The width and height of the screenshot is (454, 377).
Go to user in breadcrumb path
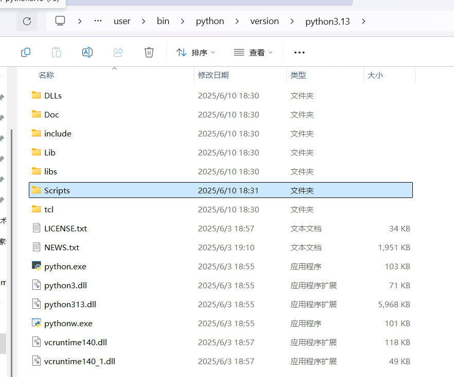122,21
